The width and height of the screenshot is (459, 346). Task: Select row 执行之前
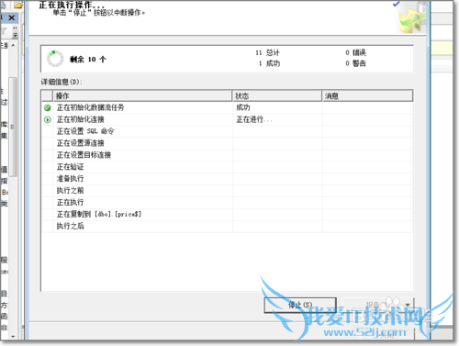point(227,191)
